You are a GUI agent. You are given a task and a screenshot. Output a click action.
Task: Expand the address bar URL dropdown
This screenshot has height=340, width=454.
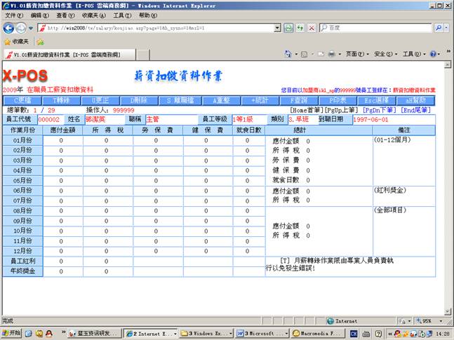click(x=276, y=28)
